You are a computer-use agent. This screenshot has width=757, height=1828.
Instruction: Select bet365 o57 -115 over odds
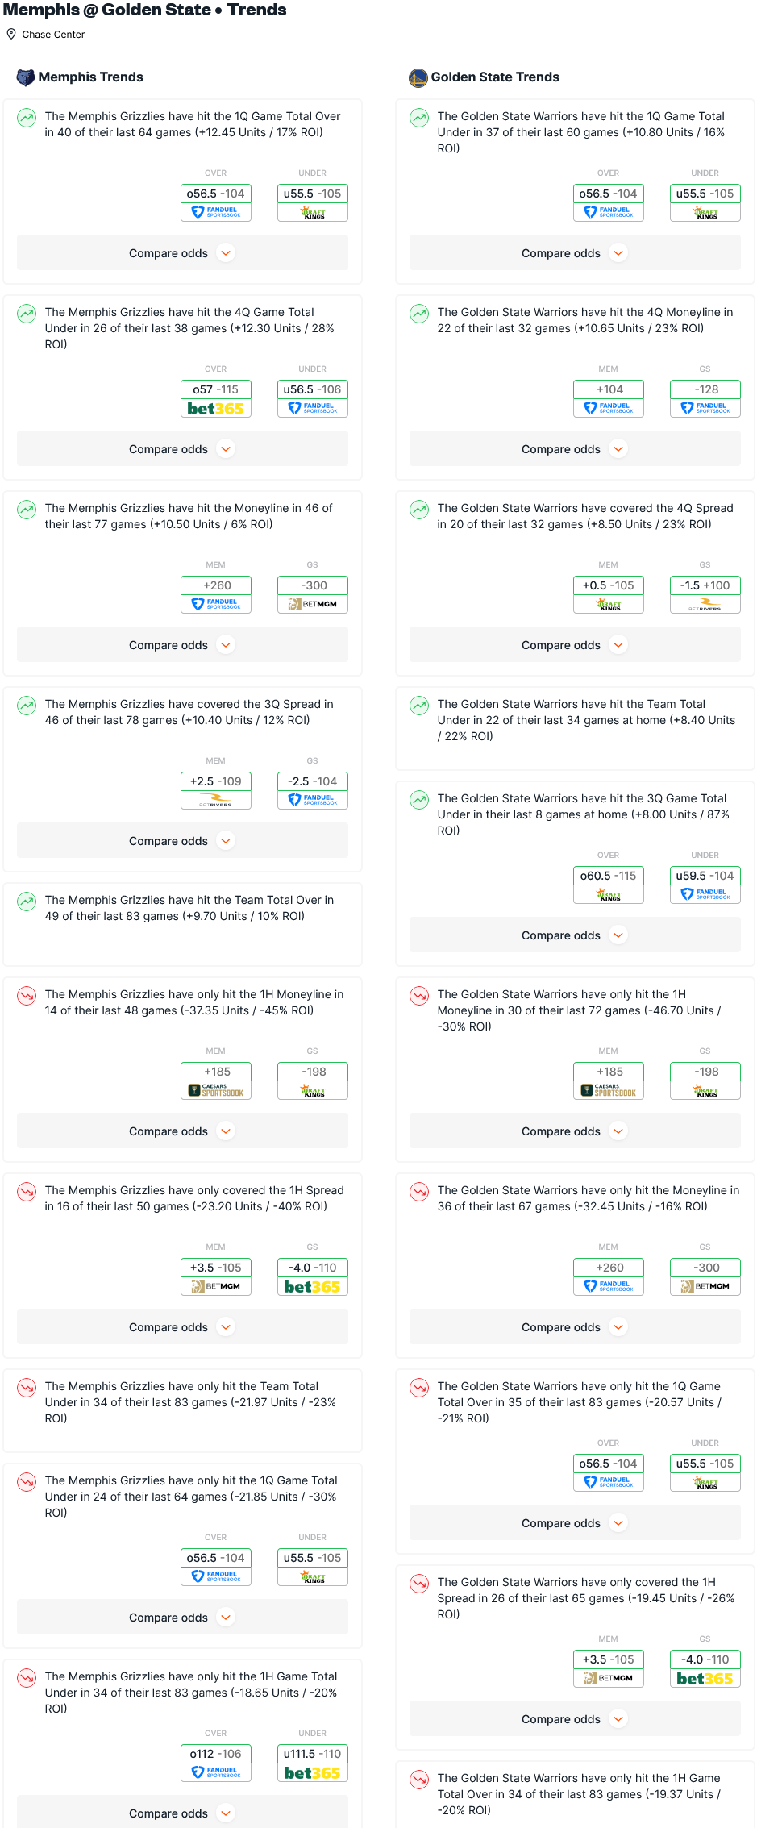[x=216, y=399]
